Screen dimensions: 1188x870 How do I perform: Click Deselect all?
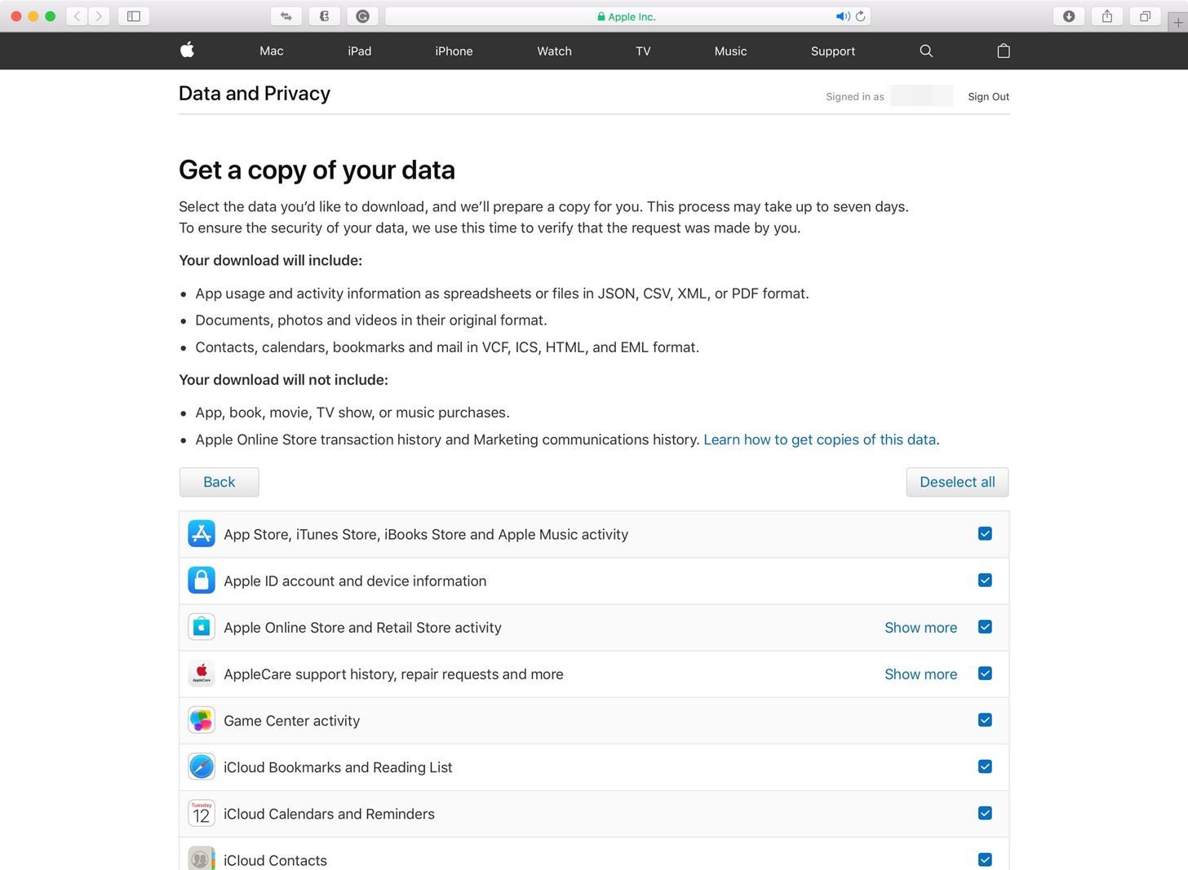pyautogui.click(x=956, y=482)
